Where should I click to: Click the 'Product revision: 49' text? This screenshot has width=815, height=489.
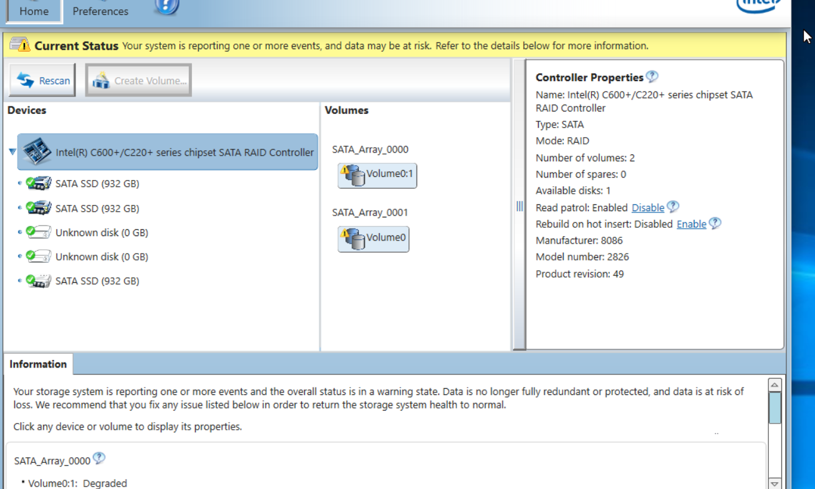click(580, 273)
